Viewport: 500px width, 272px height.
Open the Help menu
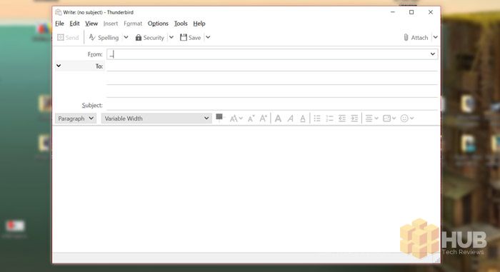coord(199,24)
